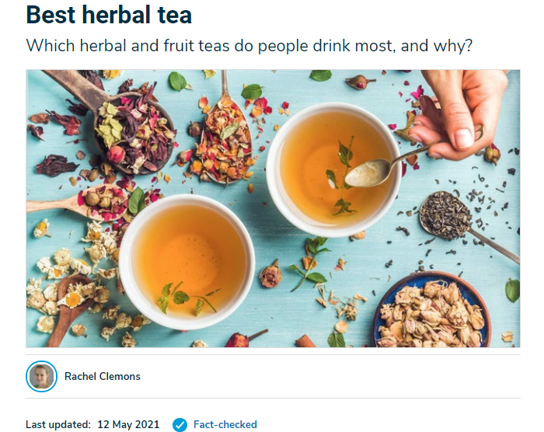Click Rachel Clemons' circular author avatar

(x=42, y=377)
